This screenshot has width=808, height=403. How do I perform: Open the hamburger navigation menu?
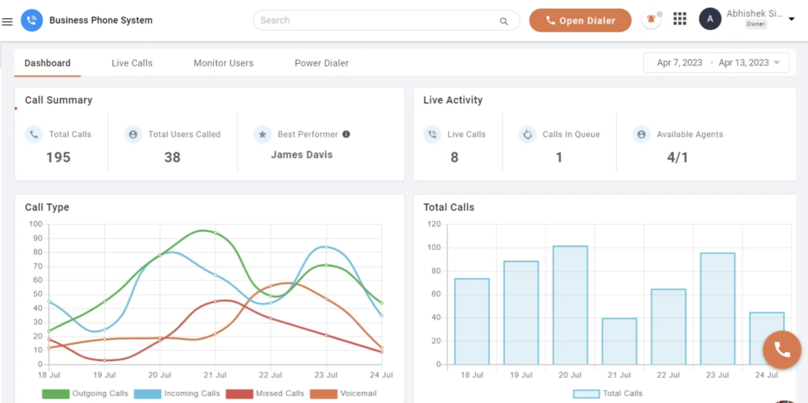(x=7, y=21)
